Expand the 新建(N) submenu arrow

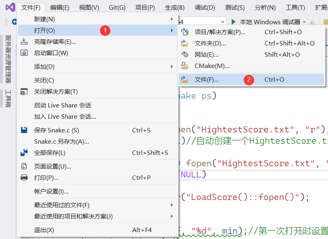click(172, 19)
